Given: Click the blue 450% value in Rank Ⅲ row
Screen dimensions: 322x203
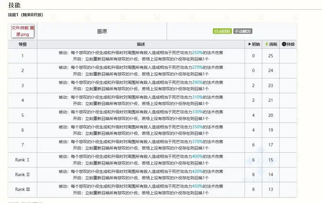Looking at the screenshot, I should (x=197, y=186).
